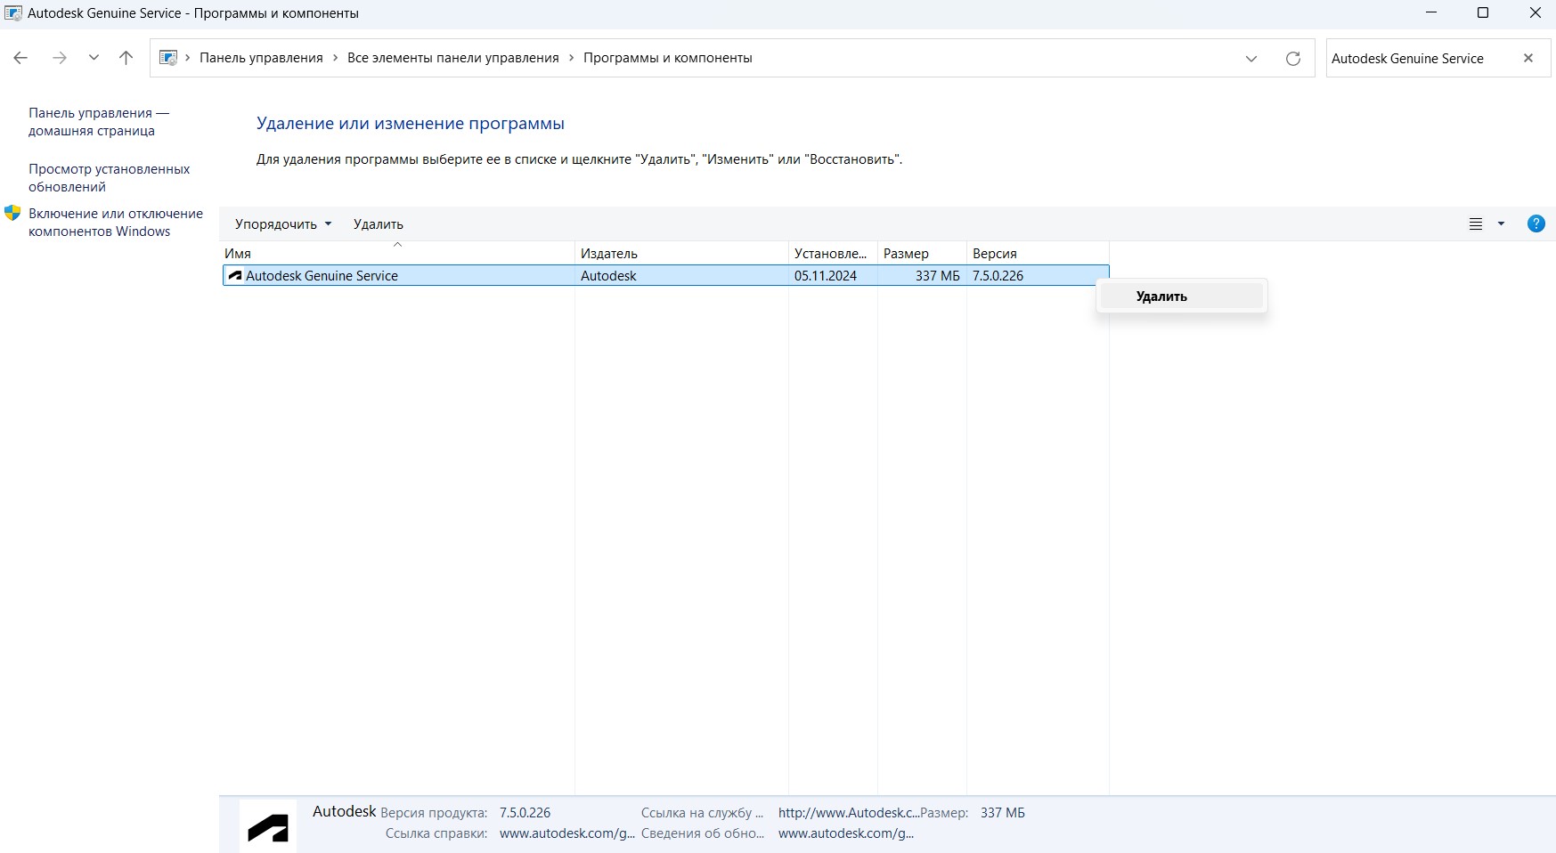Open Панель управления домашняя страница link
The height and width of the screenshot is (853, 1556).
point(98,122)
